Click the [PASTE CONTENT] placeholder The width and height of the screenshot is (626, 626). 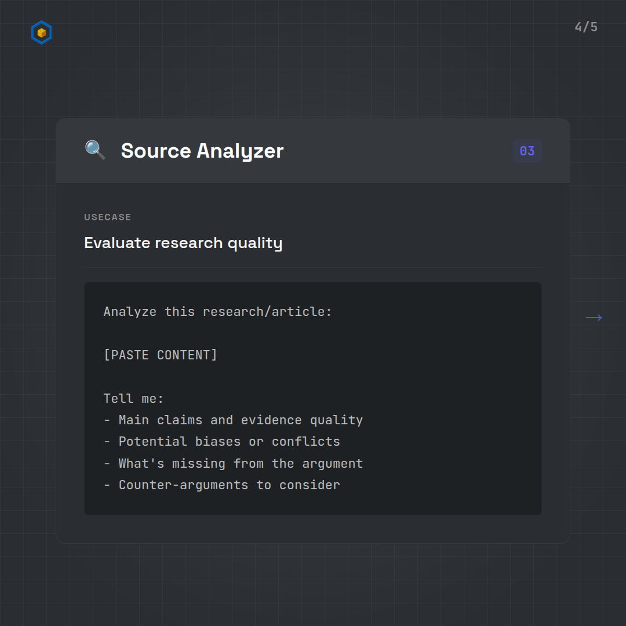[160, 355]
